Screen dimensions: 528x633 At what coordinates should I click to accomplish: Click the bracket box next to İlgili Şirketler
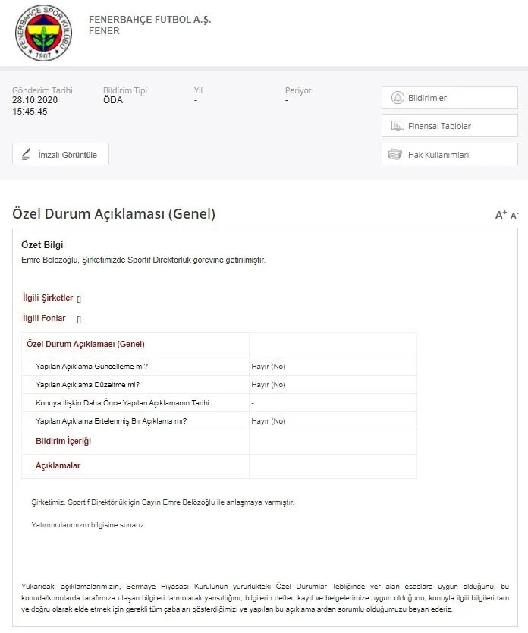click(x=79, y=298)
